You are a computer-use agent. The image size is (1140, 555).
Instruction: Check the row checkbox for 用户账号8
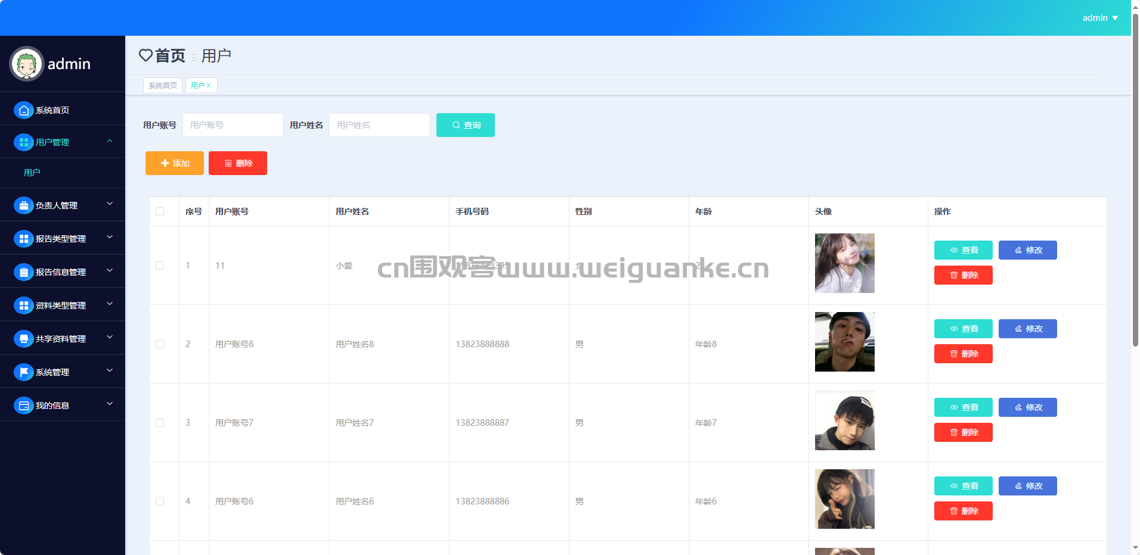click(160, 344)
